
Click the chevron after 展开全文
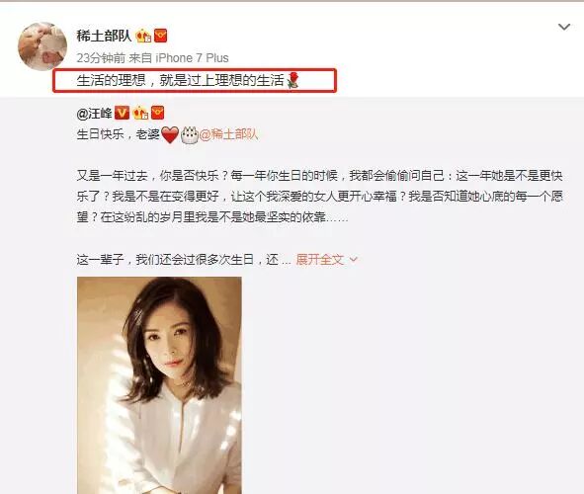click(x=354, y=259)
